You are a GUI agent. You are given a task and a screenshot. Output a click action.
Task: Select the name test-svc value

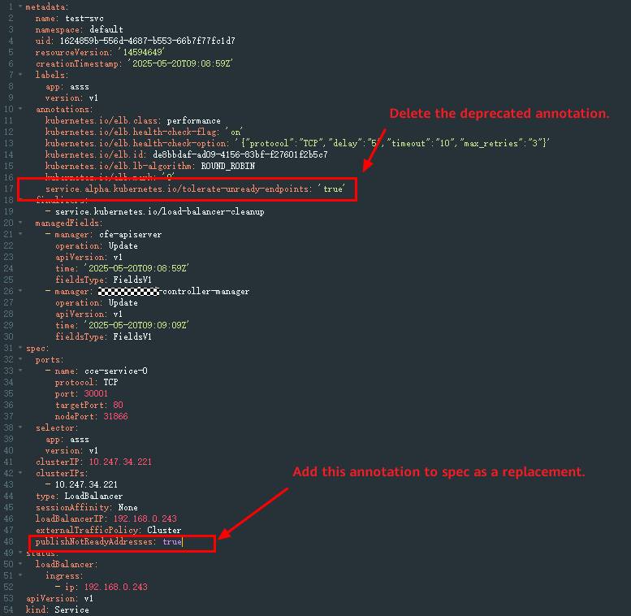[84, 19]
